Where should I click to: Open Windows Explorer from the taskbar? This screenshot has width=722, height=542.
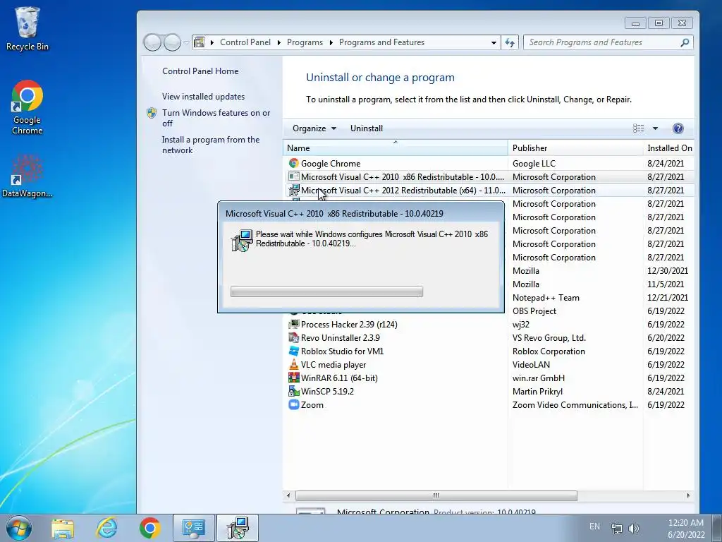pyautogui.click(x=63, y=528)
